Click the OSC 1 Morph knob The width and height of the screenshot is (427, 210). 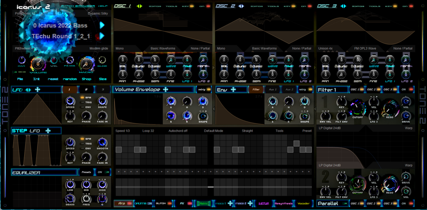(x=202, y=59)
